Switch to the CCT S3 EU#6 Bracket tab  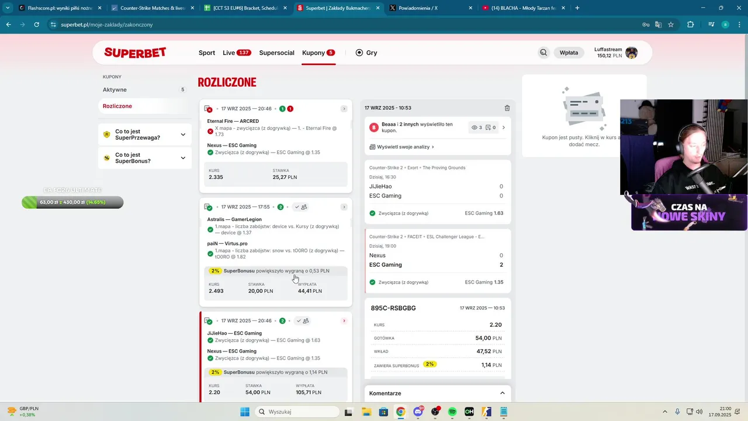(245, 8)
